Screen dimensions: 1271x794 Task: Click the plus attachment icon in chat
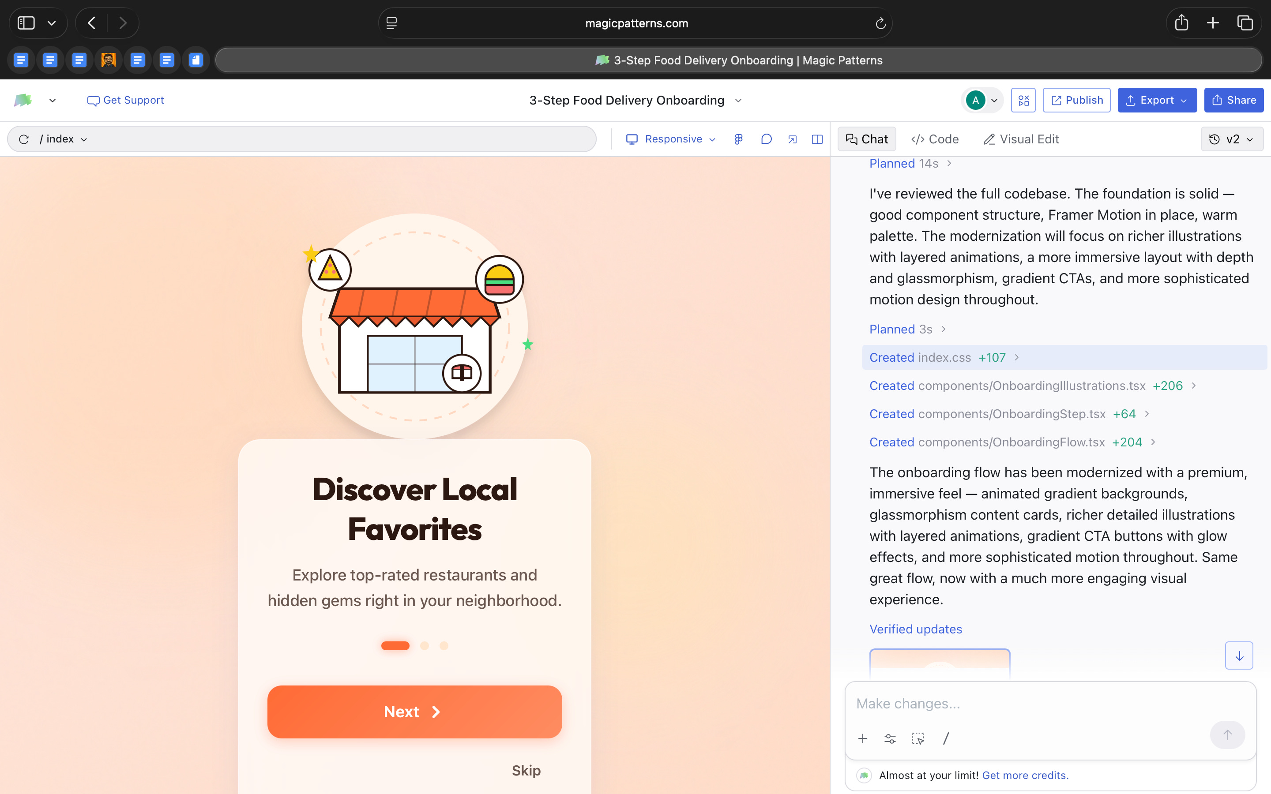(x=862, y=738)
